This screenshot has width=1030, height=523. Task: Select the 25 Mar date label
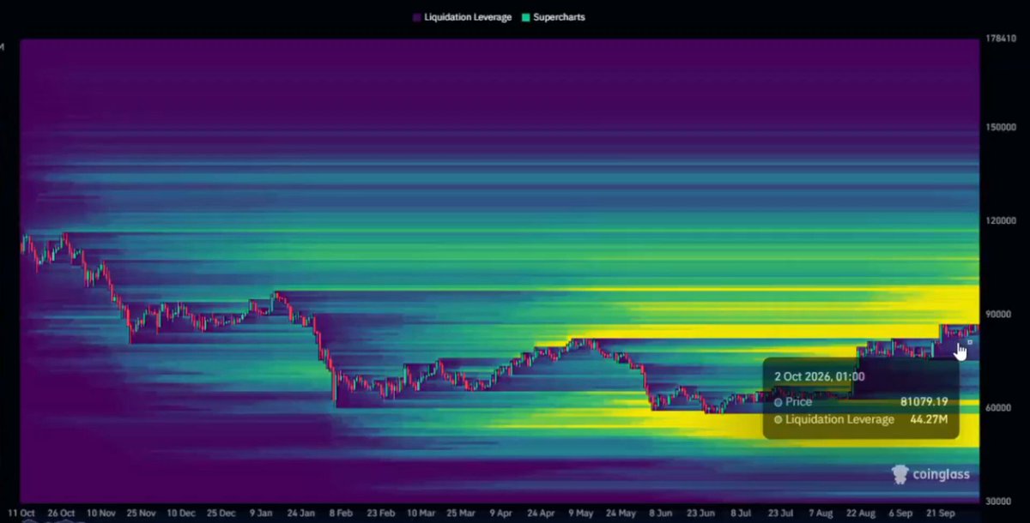point(461,513)
